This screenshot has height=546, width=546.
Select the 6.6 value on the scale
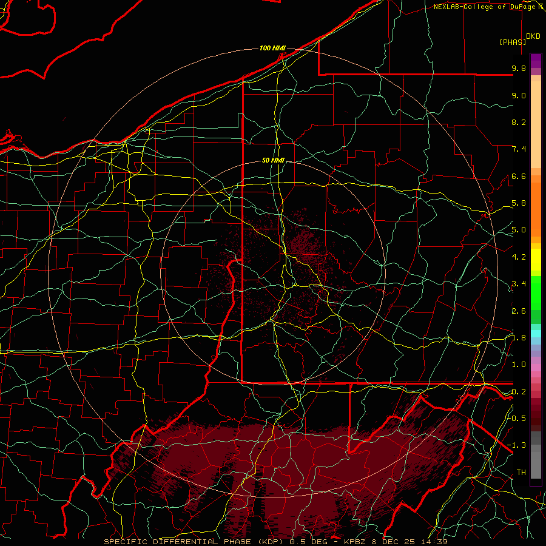point(519,176)
